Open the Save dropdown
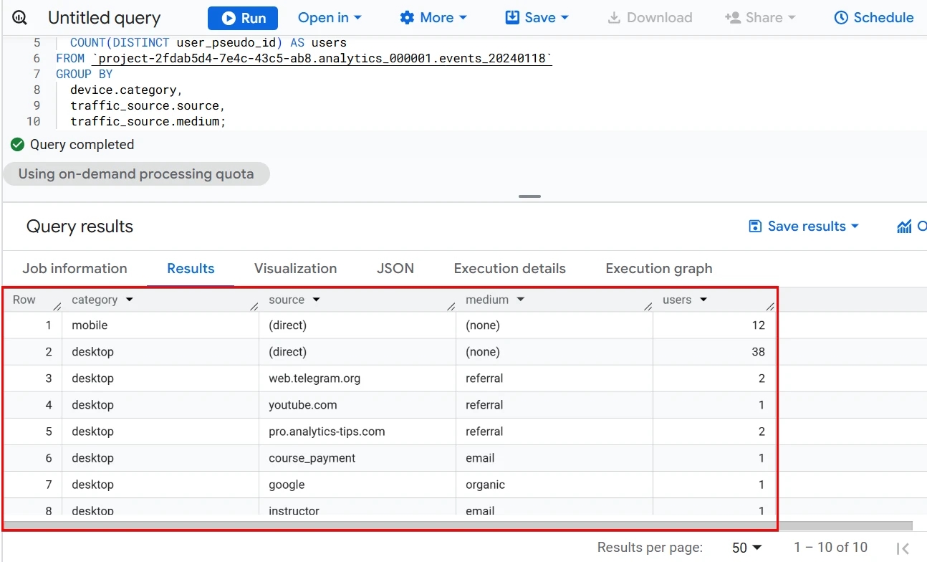Image resolution: width=927 pixels, height=562 pixels. (x=537, y=18)
